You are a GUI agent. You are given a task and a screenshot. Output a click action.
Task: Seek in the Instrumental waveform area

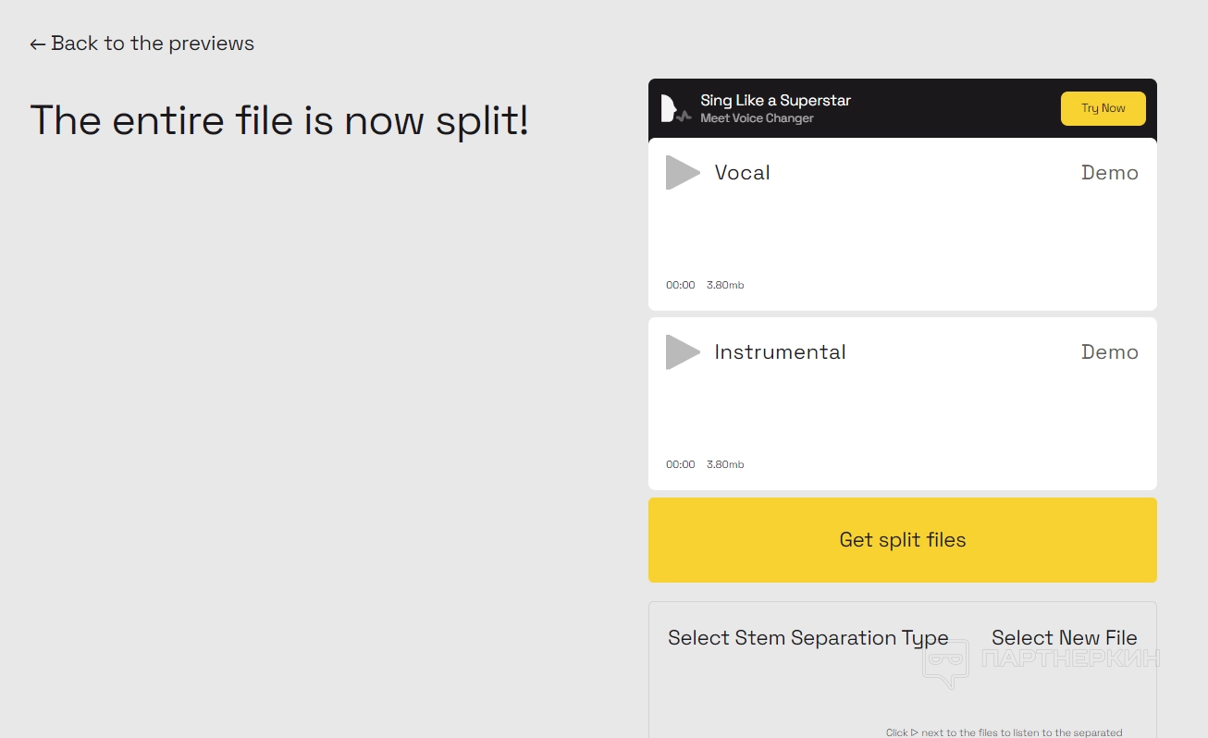pos(902,411)
